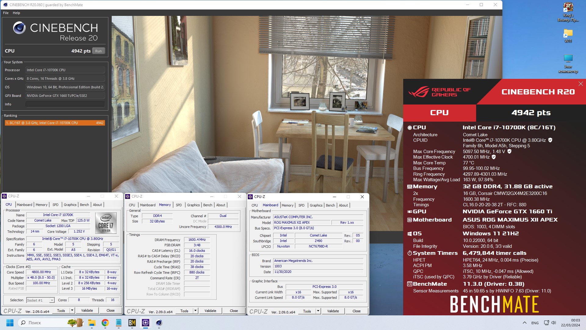Open the notepad-style app taskbar icon
586x330 pixels.
pyautogui.click(x=119, y=323)
